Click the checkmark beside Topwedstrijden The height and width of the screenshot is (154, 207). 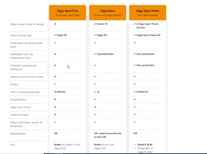[x=95, y=54]
